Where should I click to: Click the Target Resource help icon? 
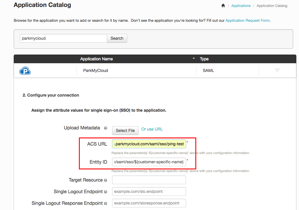coord(105,180)
